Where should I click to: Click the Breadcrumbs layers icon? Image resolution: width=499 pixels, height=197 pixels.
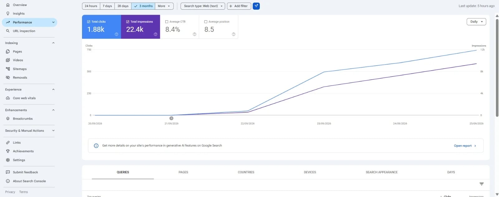point(8,119)
